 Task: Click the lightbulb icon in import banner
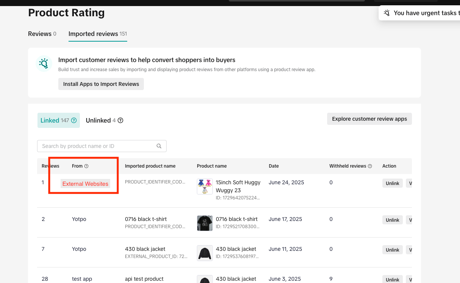click(x=44, y=63)
